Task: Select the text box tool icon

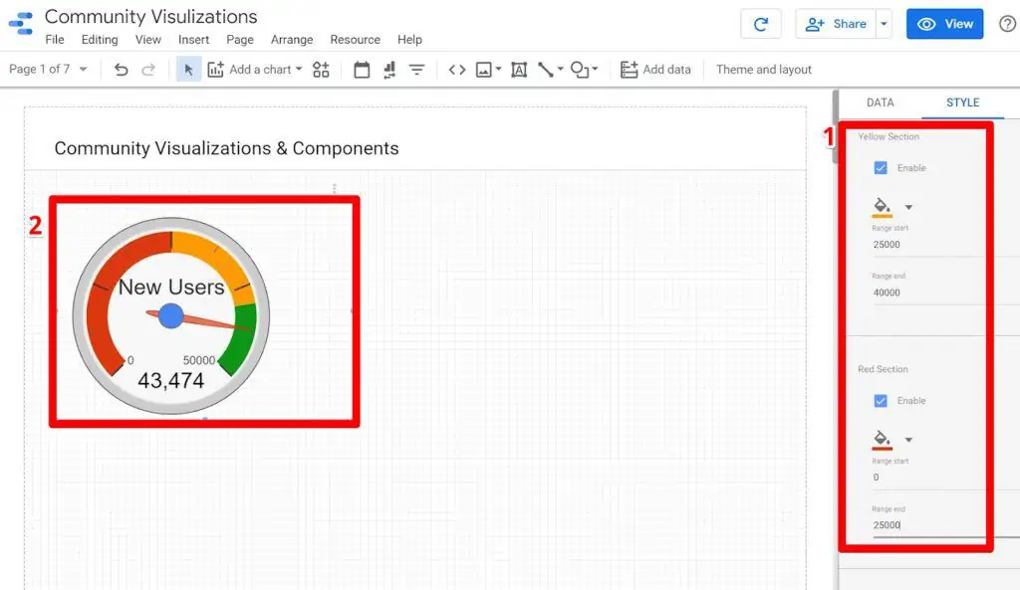Action: click(x=518, y=70)
